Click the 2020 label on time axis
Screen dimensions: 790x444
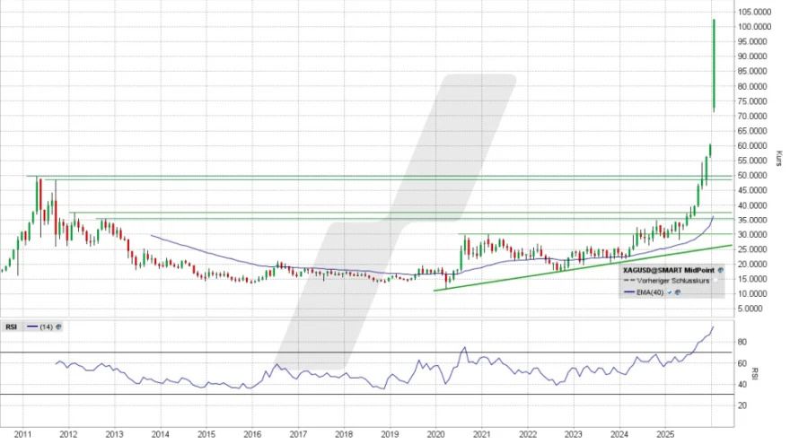pyautogui.click(x=434, y=433)
